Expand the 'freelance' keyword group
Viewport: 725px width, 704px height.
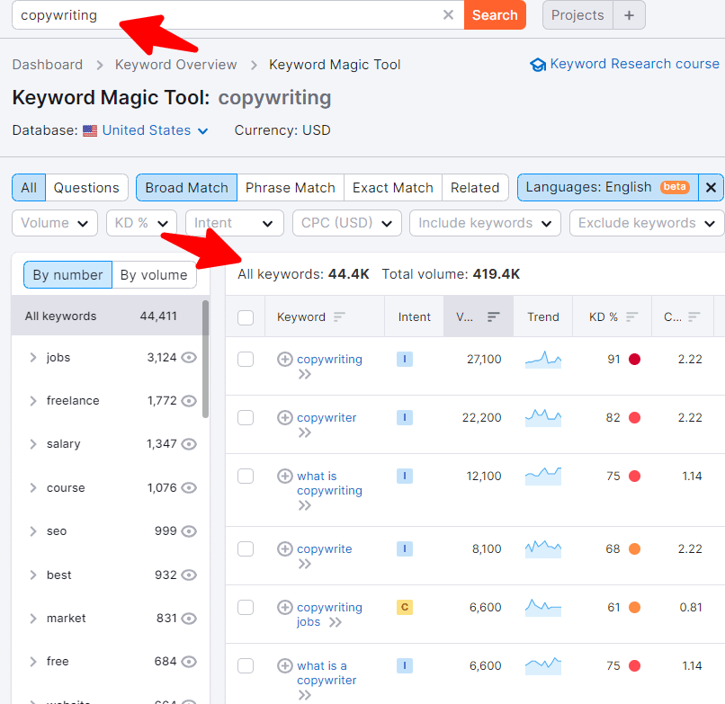point(32,401)
